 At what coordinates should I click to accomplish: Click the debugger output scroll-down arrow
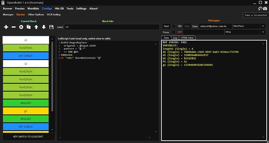coord(263,137)
